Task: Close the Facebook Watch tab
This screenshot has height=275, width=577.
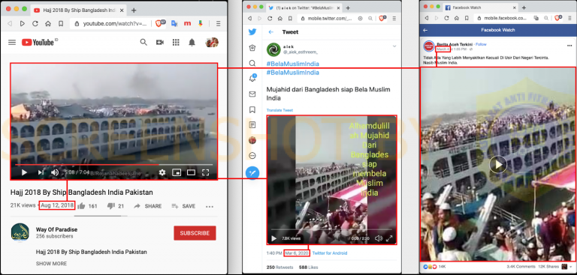Action: (514, 7)
